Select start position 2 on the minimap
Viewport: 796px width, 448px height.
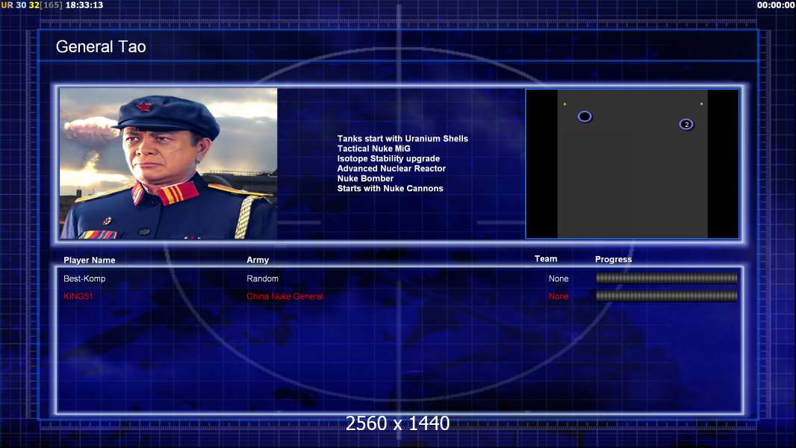686,124
